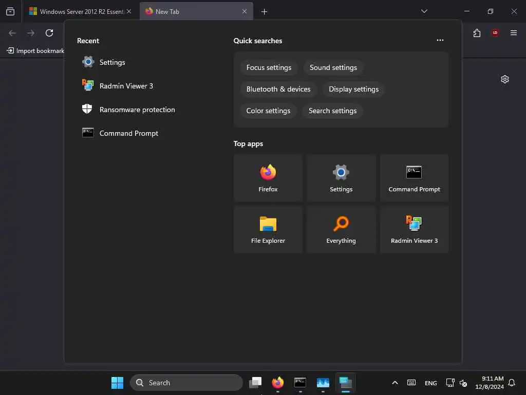Show hidden system tray icons

(395, 383)
